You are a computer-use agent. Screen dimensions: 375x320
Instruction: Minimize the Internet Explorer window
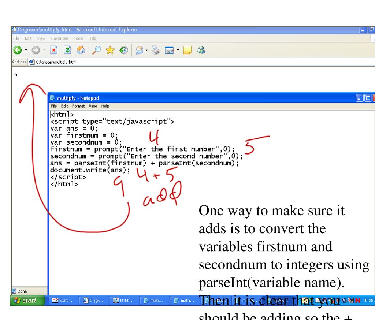363,30
